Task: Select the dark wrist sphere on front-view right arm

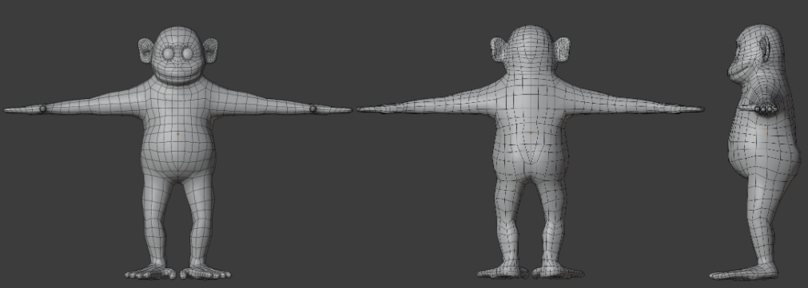Action: coord(312,109)
